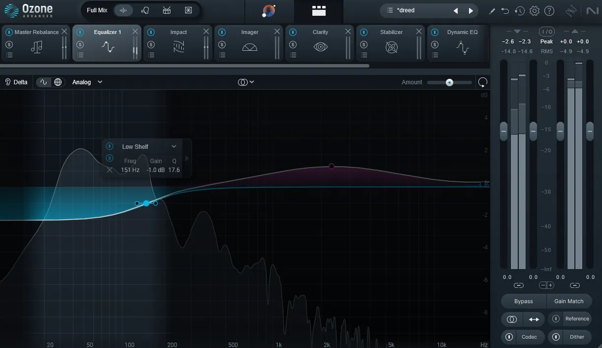Screen dimensions: 602x348
Task: Toggle Clarity module power
Action: [293, 32]
